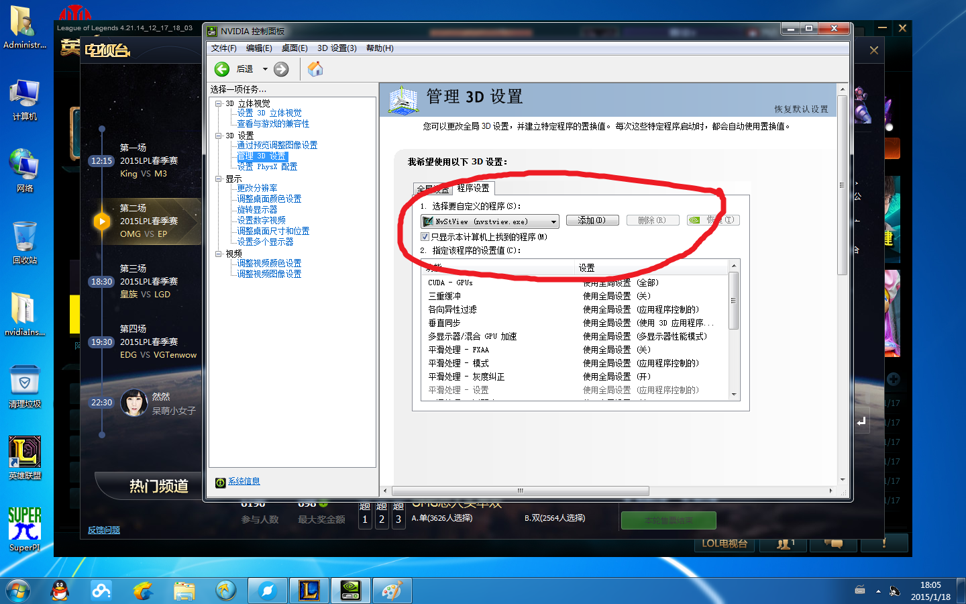Switch to NVIDIA control panel taskbar button
Image resolution: width=966 pixels, height=604 pixels.
click(350, 591)
